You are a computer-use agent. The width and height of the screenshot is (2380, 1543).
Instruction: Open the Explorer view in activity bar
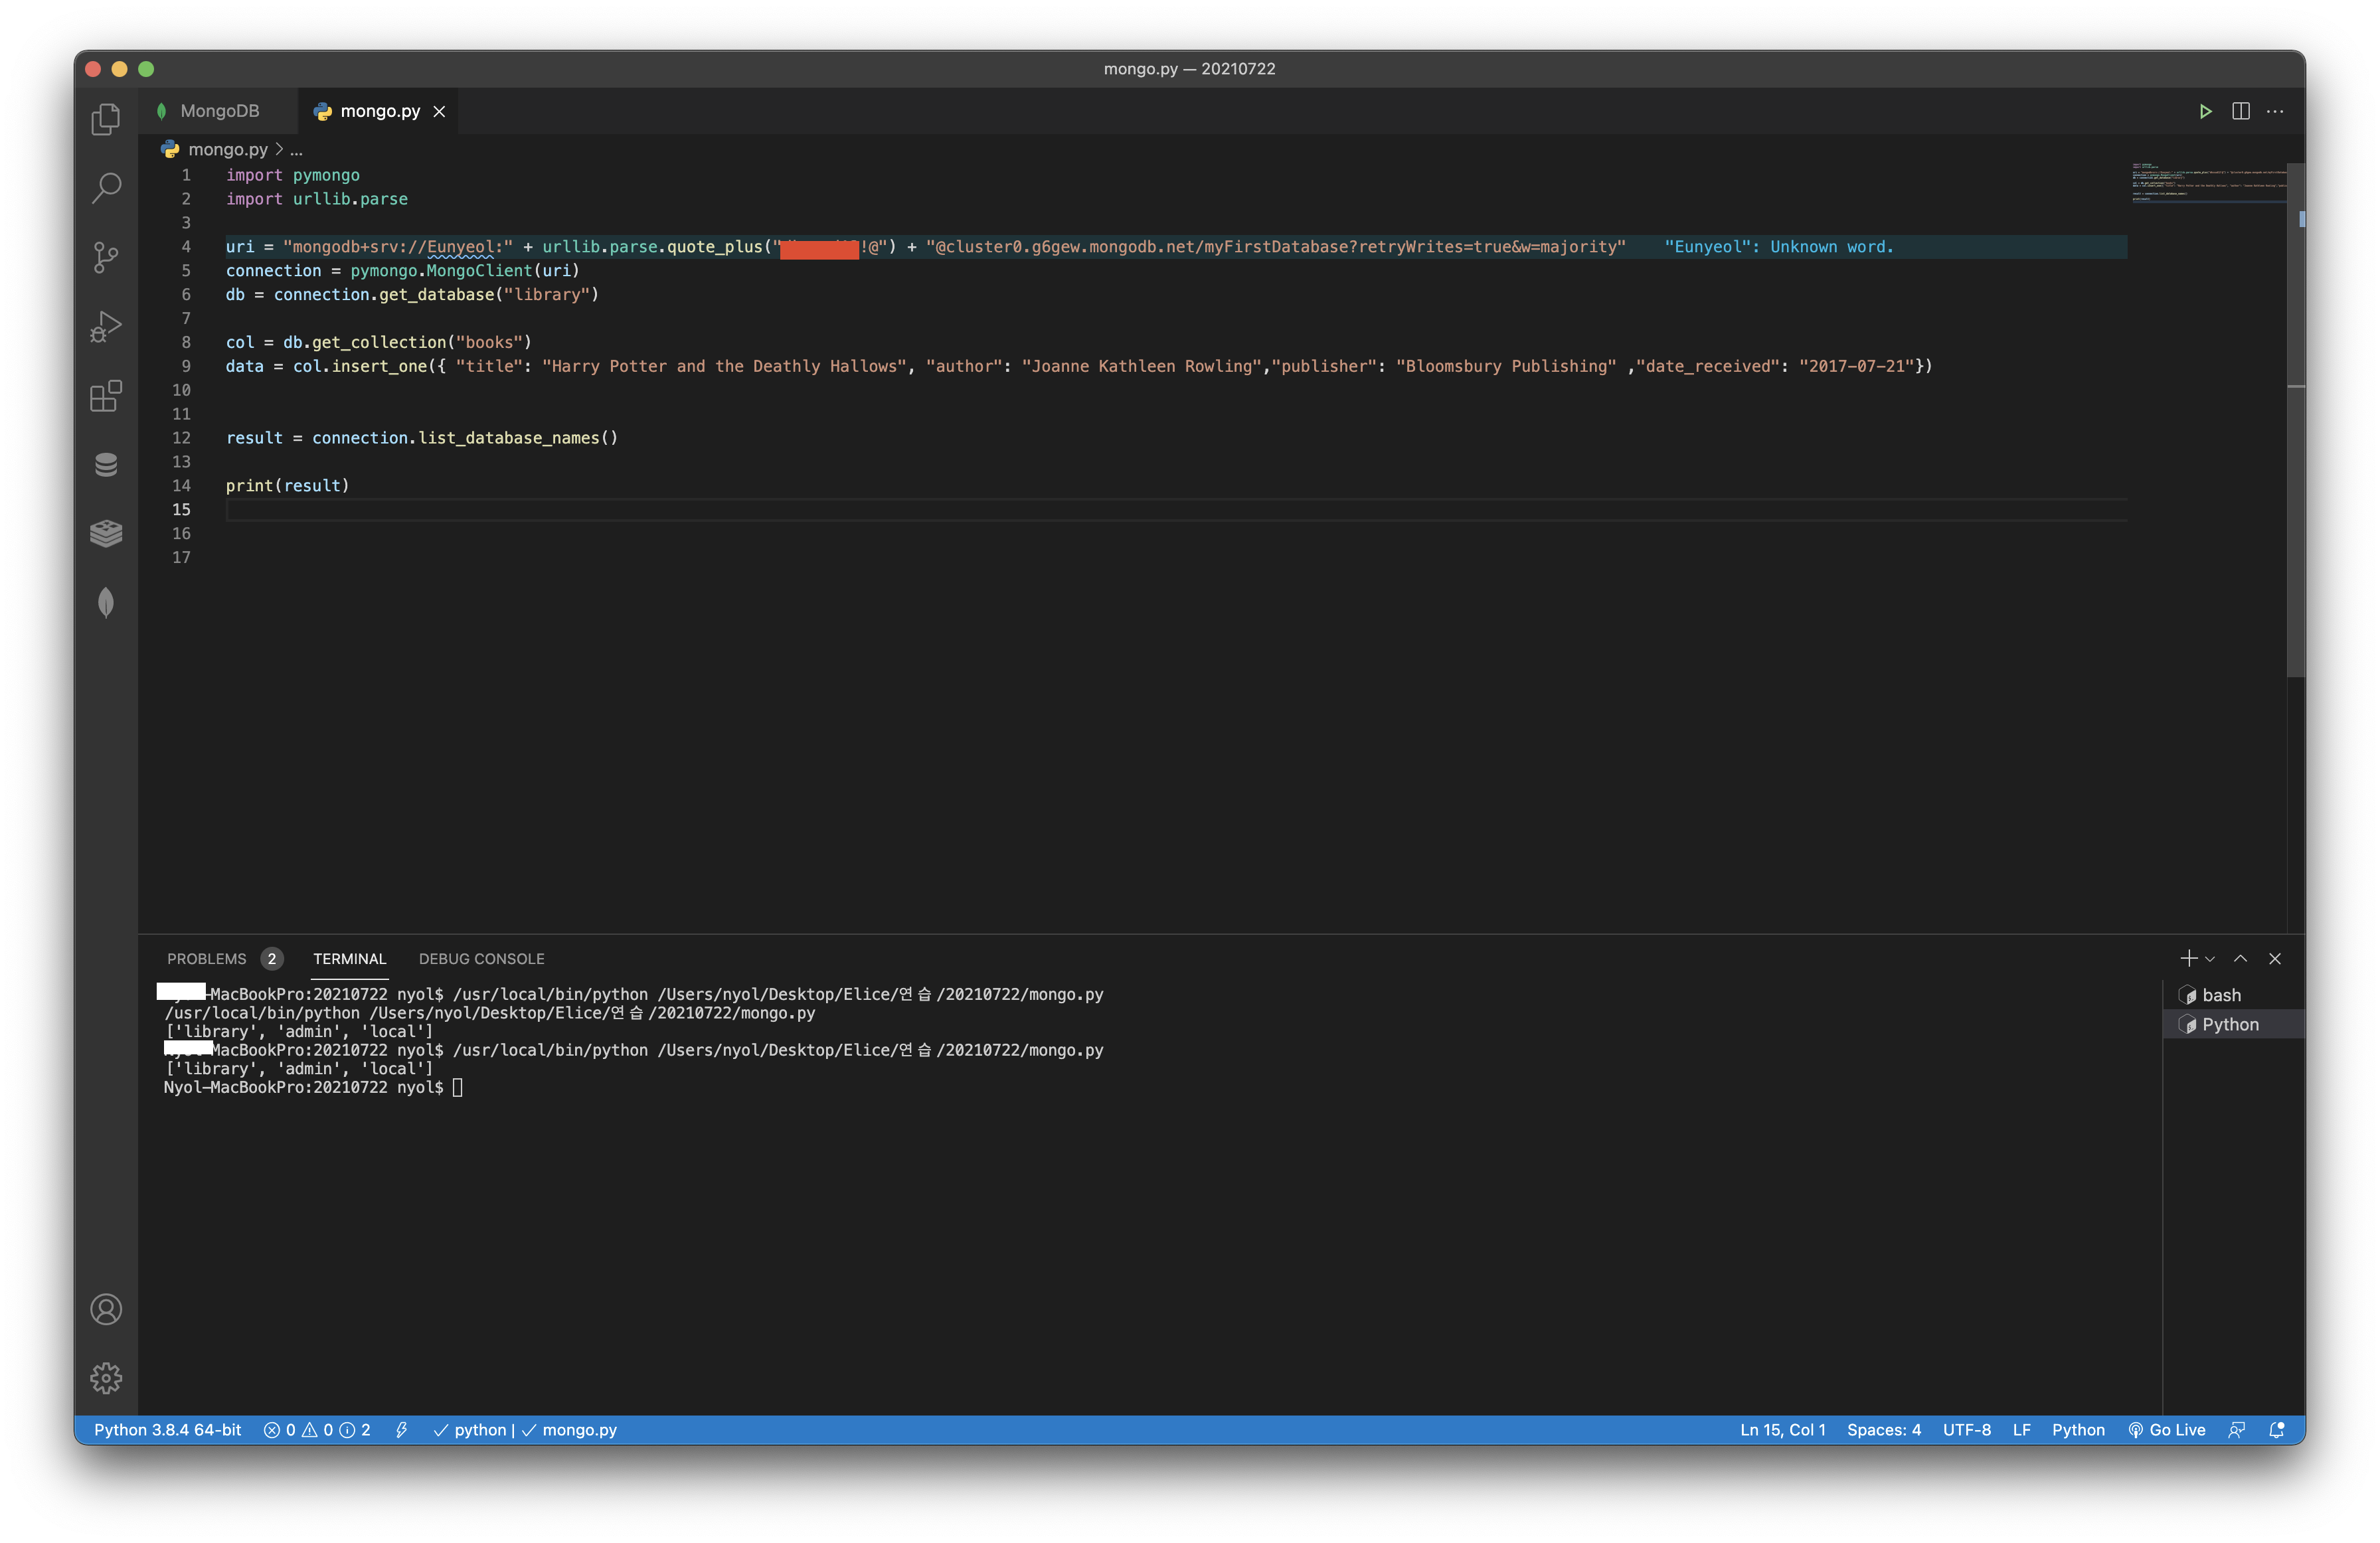point(106,120)
